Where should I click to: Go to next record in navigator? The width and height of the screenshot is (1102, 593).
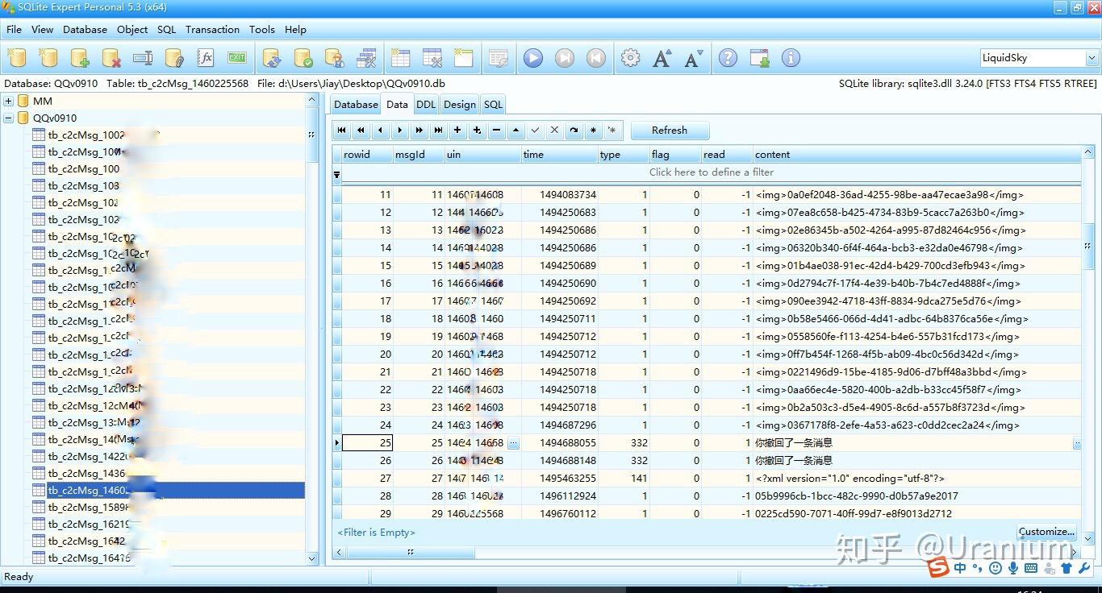400,130
